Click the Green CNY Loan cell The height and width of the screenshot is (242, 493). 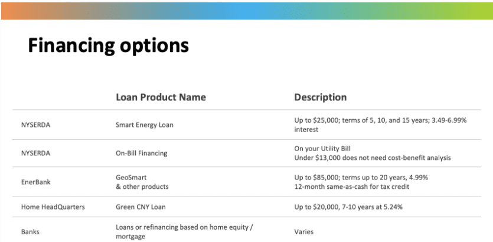tap(141, 207)
